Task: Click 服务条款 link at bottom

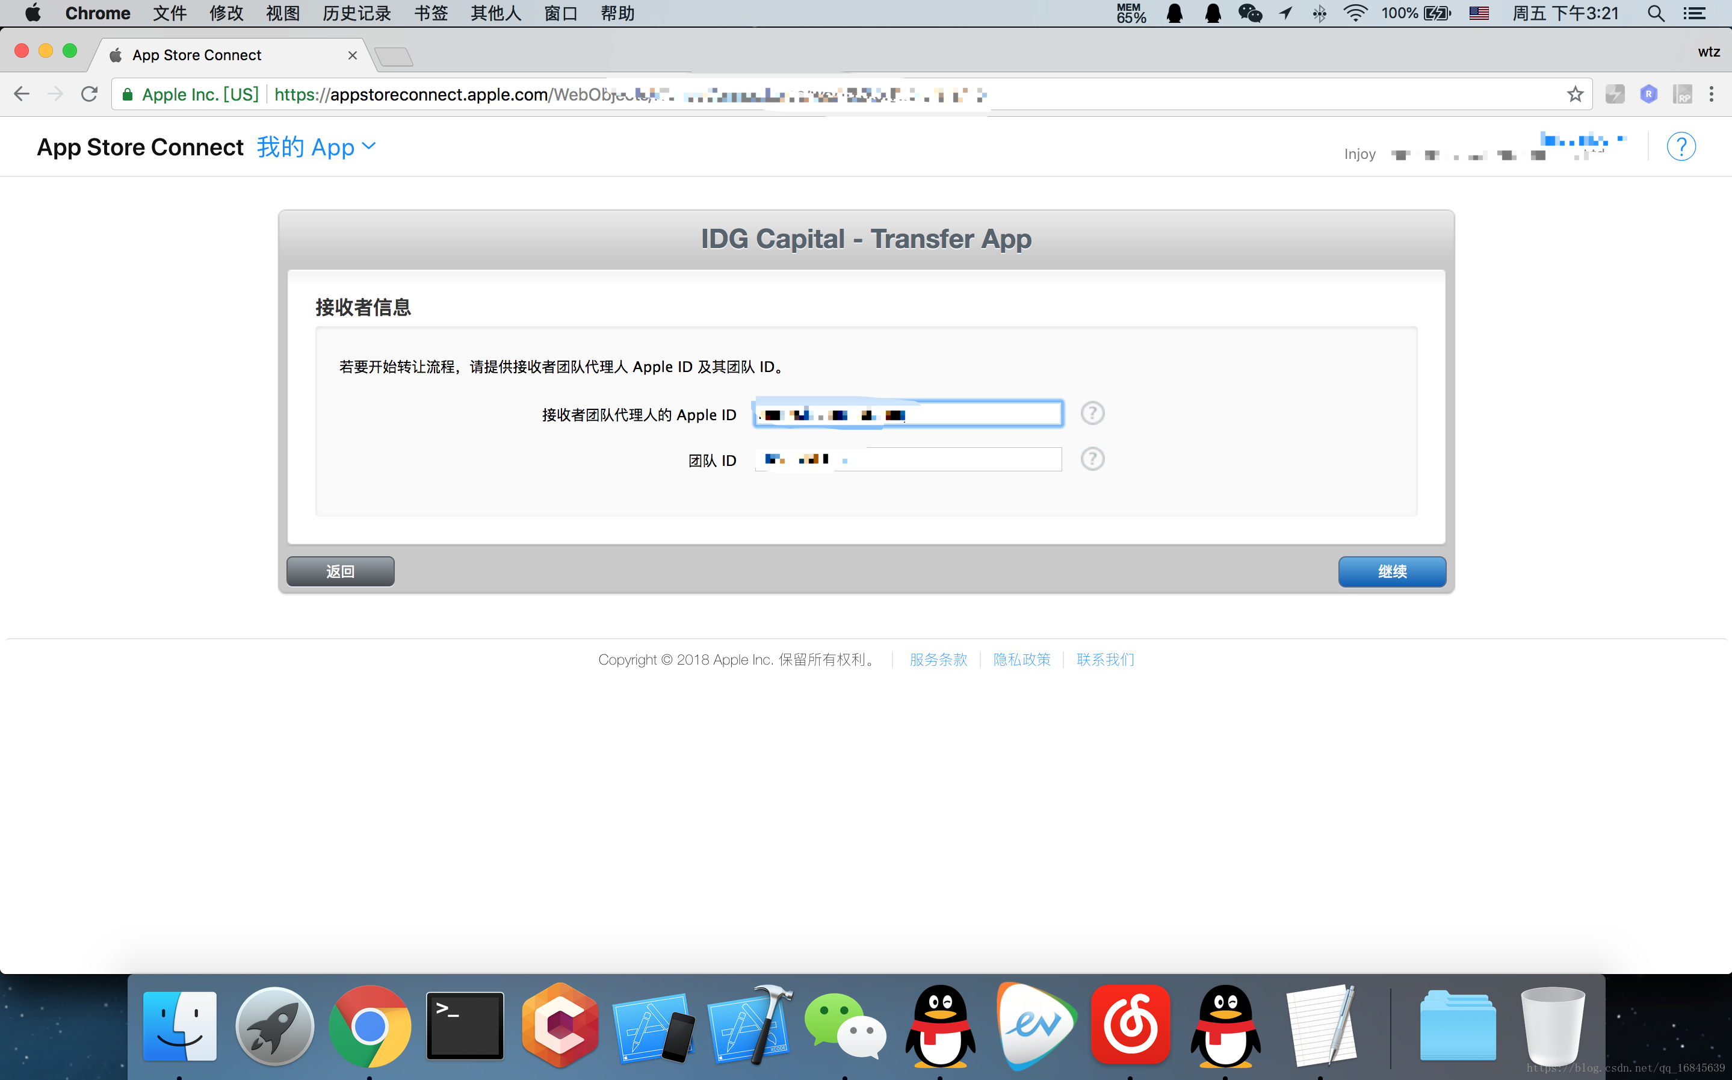Action: (x=938, y=659)
